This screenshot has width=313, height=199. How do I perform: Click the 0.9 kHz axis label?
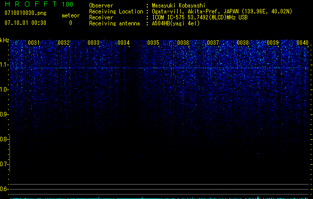4,114
